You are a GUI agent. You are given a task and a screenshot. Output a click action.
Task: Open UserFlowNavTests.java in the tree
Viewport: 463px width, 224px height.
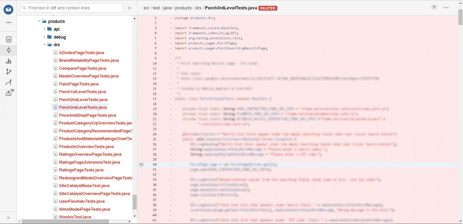(x=82, y=201)
